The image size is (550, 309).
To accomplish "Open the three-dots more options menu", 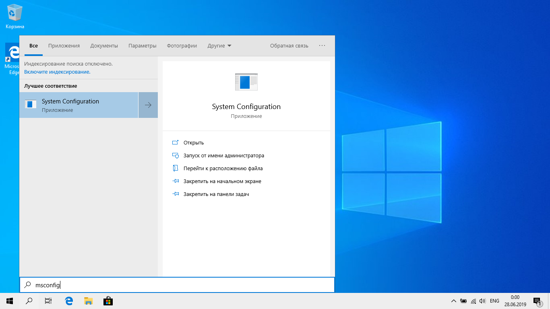I will 322,46.
